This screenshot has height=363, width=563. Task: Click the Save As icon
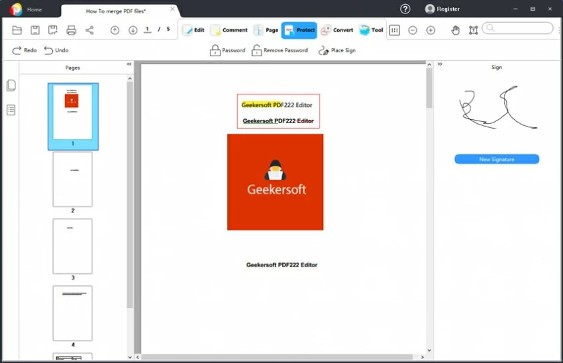click(53, 31)
